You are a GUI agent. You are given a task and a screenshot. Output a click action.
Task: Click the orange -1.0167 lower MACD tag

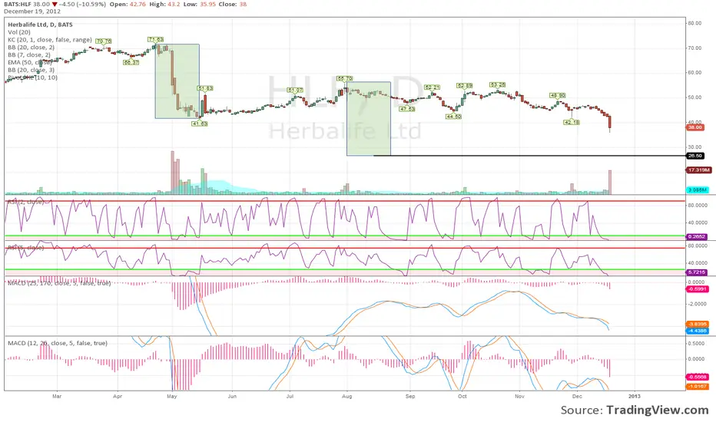click(698, 387)
